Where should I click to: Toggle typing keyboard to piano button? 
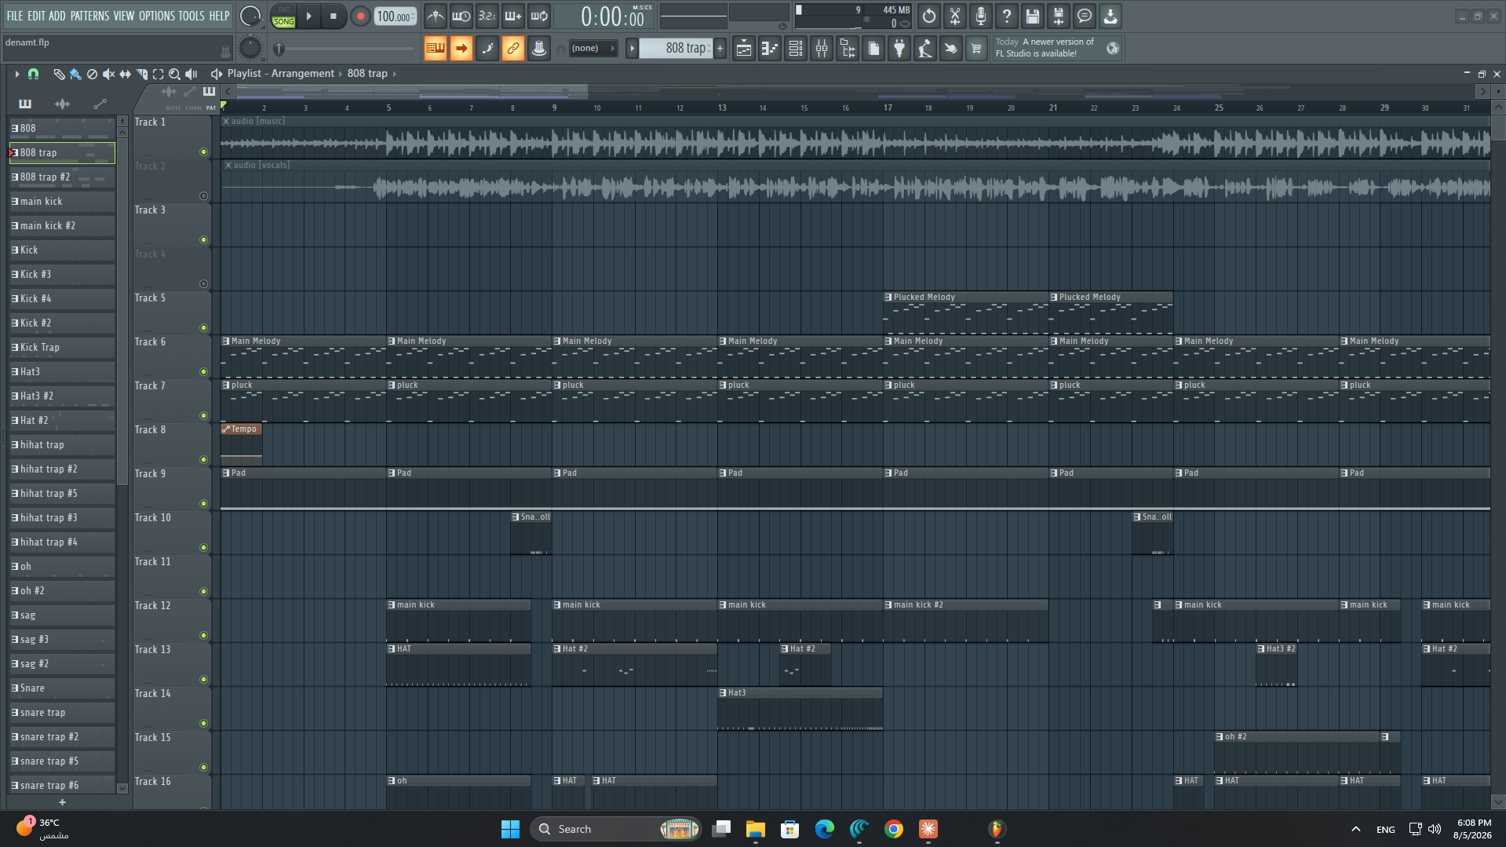click(436, 49)
